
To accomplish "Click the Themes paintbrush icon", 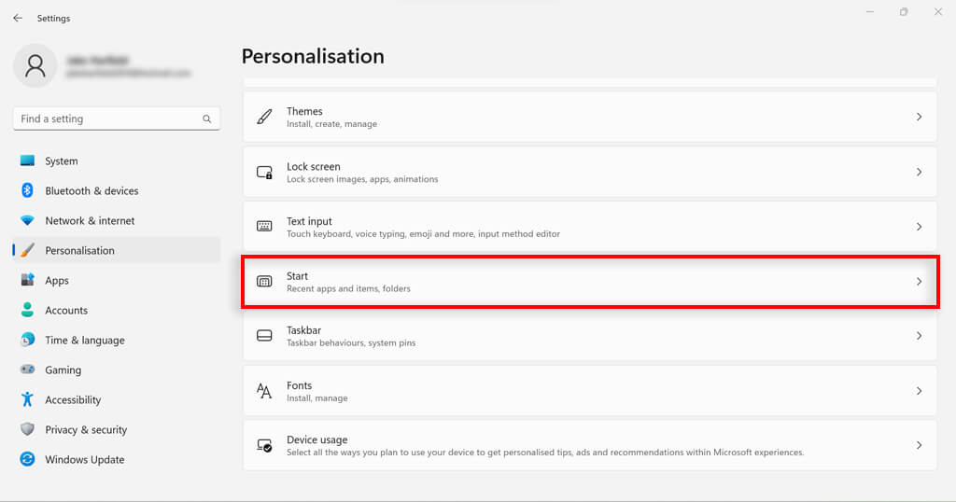I will (x=264, y=118).
